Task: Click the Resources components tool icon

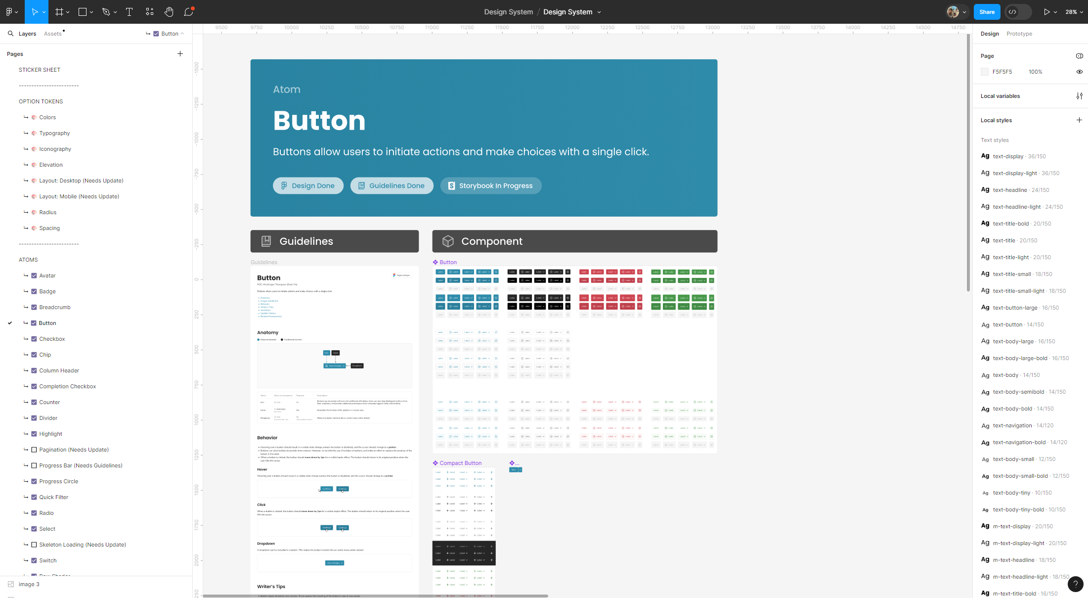Action: pos(149,12)
